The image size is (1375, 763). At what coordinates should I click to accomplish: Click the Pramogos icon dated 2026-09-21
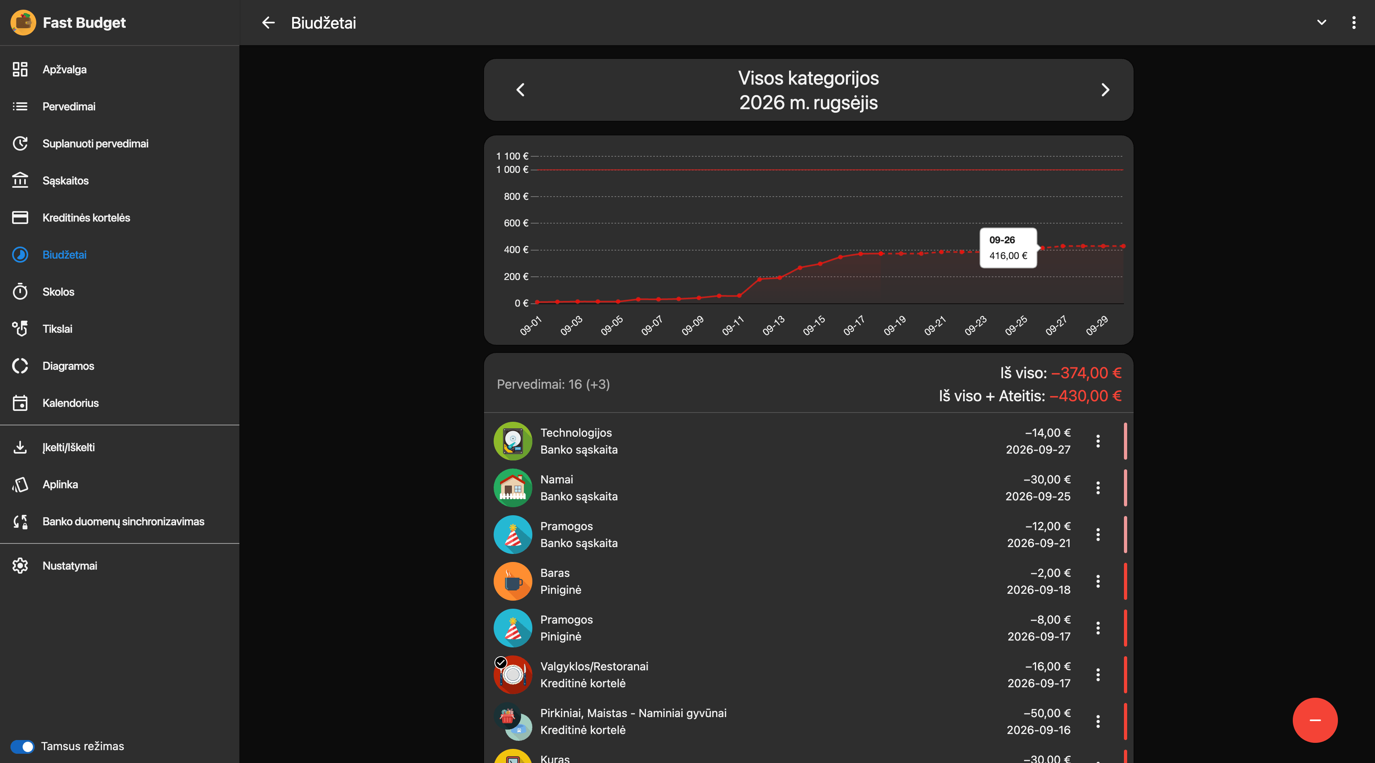click(x=513, y=535)
